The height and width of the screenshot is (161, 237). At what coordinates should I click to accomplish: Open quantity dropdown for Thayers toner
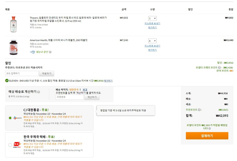152,18
